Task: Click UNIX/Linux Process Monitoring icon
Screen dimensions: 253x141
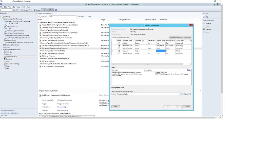Action: (x=5, y=33)
